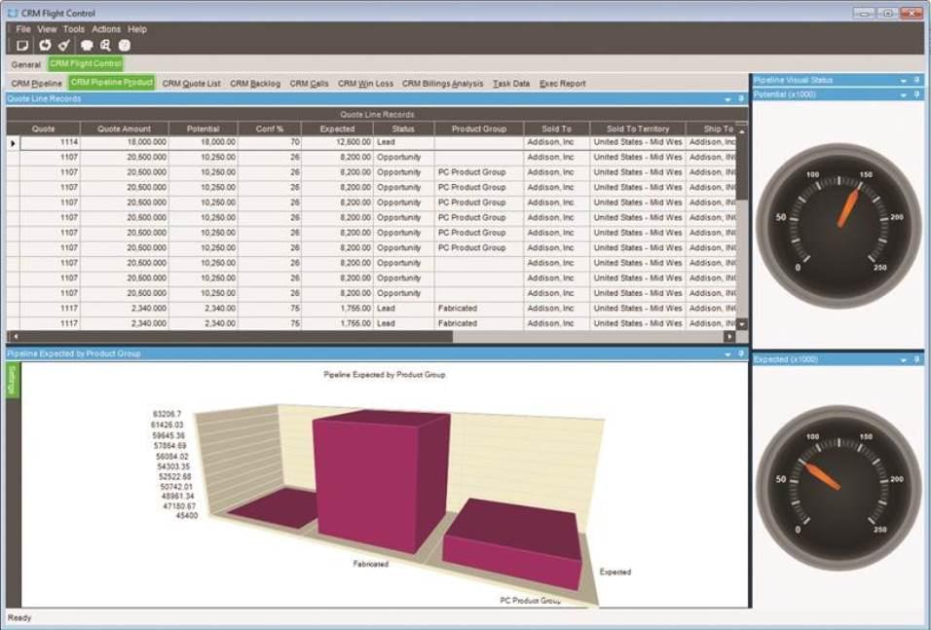Open the green Settings side tab
Image resolution: width=931 pixels, height=630 pixels.
[x=13, y=381]
